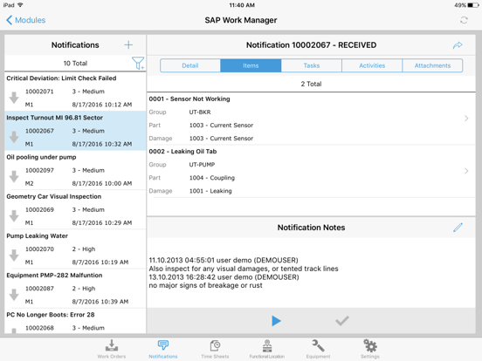
Task: Start the notification with blue play button
Action: 276,321
